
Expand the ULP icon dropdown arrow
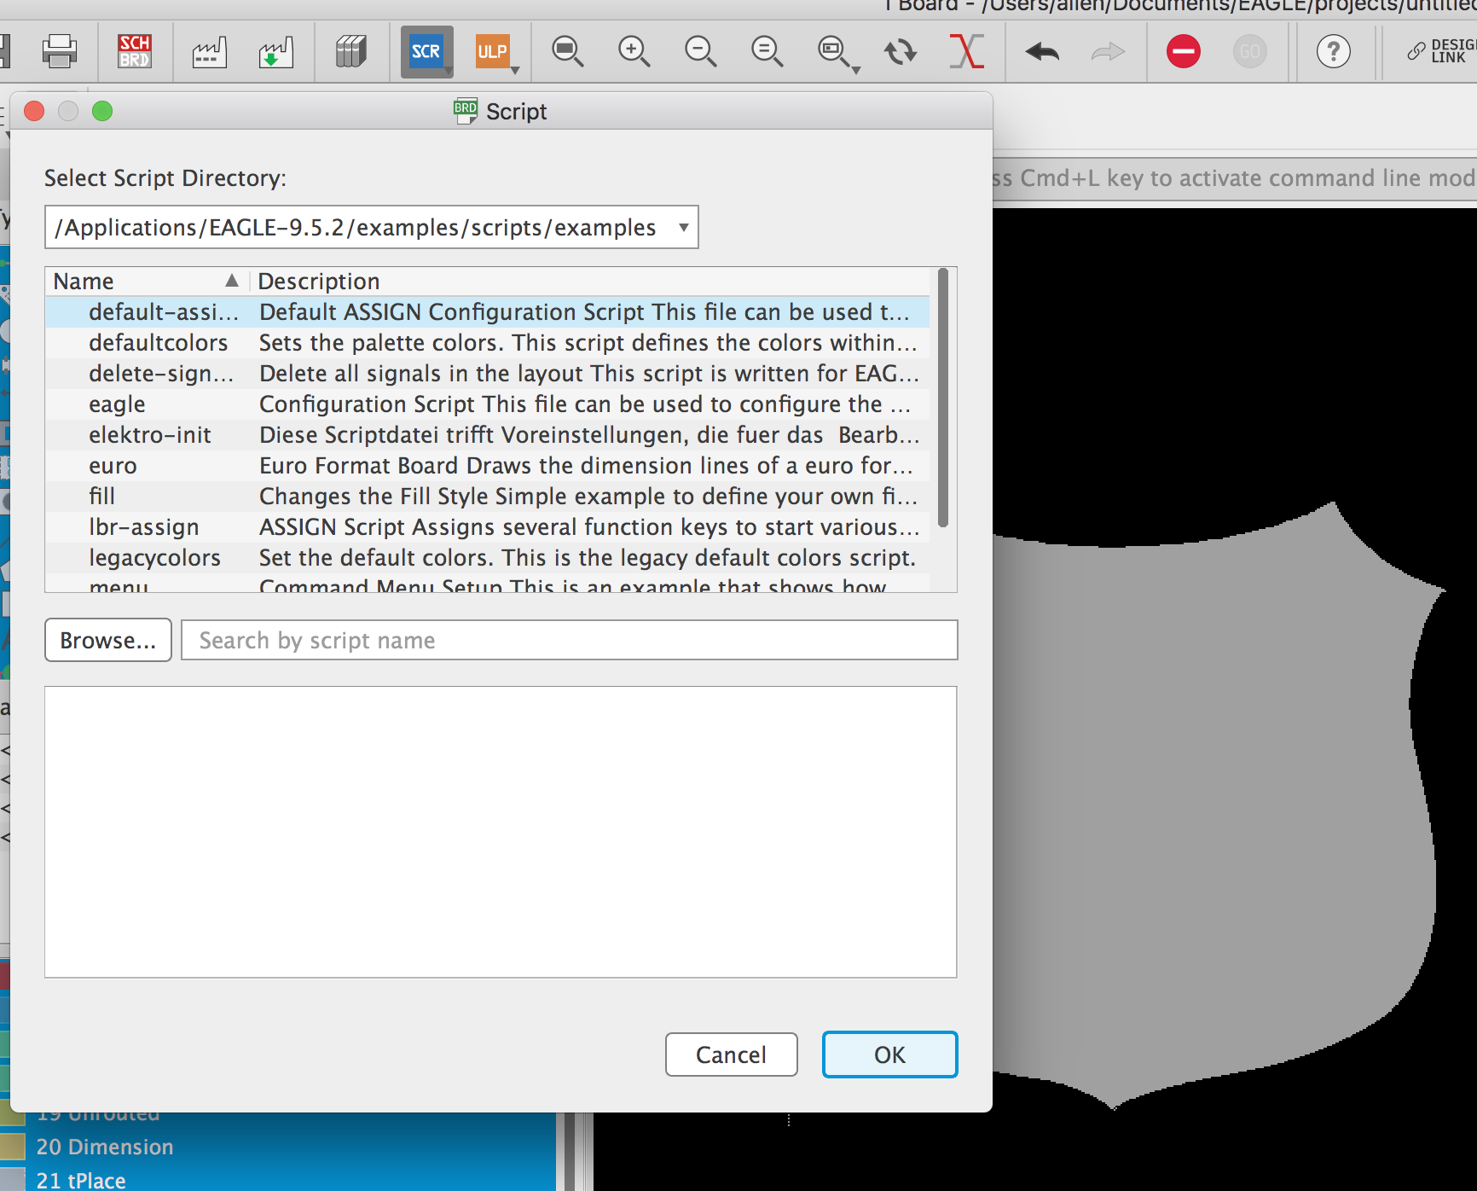[515, 70]
